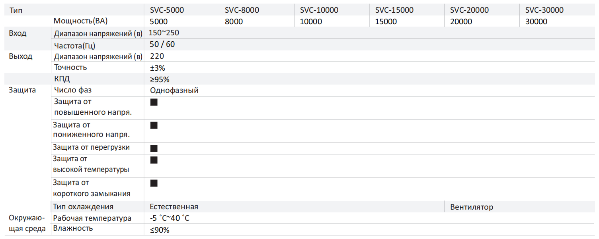Click the Естественная cooling type cell
This screenshot has width=599, height=239.
pyautogui.click(x=174, y=207)
